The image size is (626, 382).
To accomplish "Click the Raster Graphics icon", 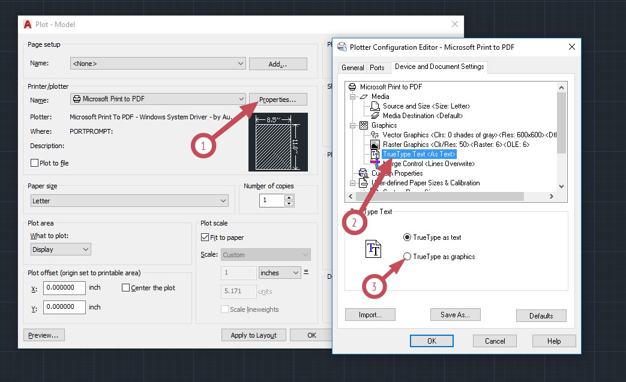I will coord(375,145).
